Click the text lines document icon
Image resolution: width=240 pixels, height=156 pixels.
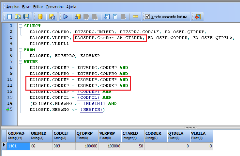(115, 17)
